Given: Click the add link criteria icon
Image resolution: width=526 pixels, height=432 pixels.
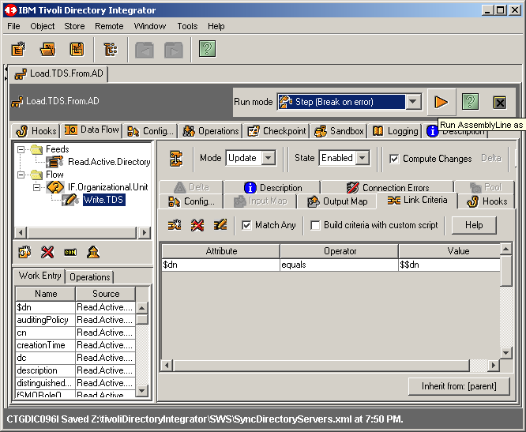Looking at the screenshot, I should (x=175, y=225).
